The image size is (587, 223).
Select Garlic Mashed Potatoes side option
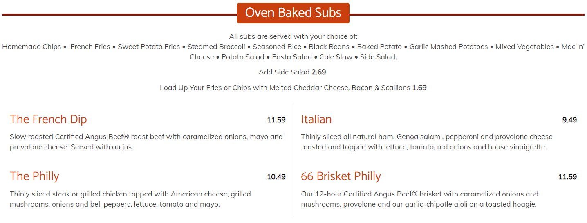click(x=448, y=47)
